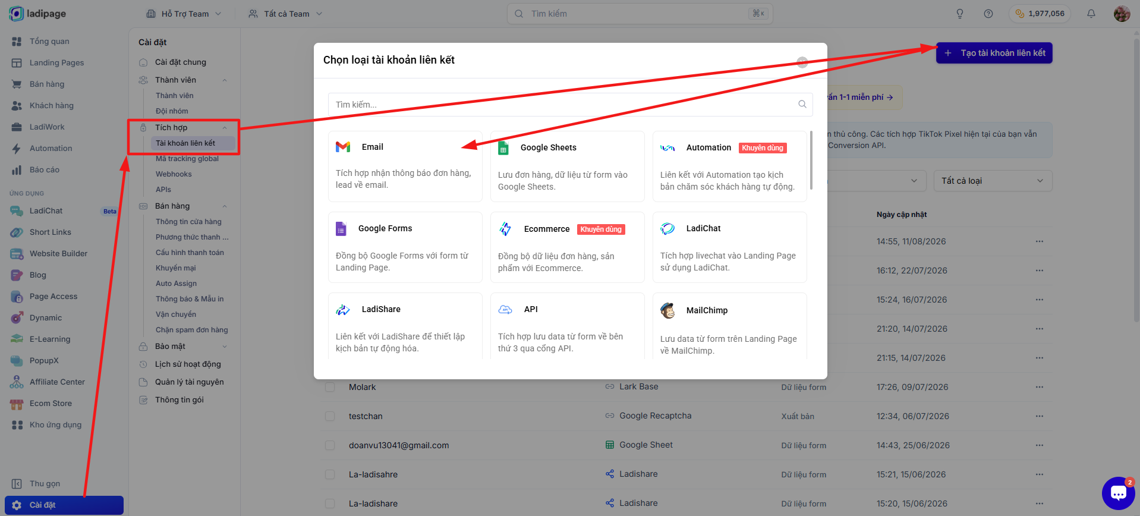1140x516 pixels.
Task: Open the lightbulb tips icon
Action: coord(960,14)
